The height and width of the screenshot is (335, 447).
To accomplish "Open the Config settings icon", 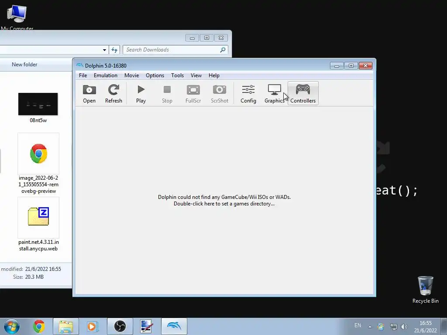I will (x=248, y=94).
